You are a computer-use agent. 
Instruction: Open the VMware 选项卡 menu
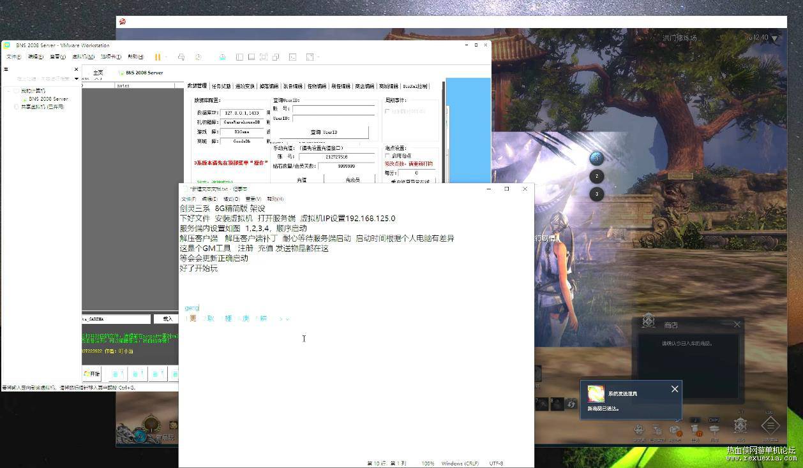tap(111, 57)
